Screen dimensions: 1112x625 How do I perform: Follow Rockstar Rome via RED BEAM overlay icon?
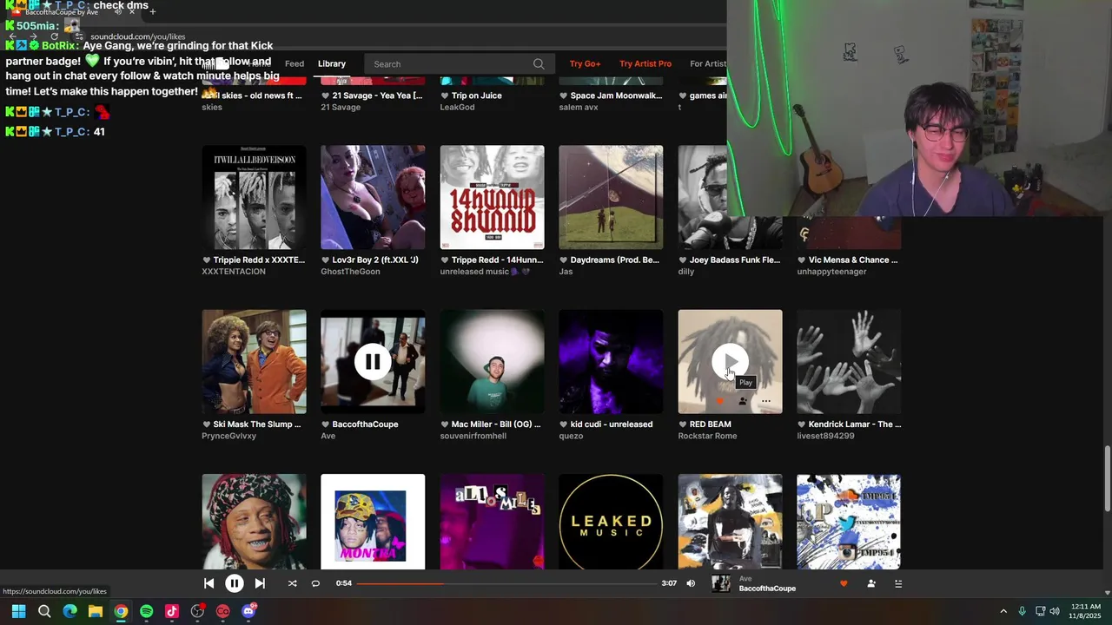[742, 401]
